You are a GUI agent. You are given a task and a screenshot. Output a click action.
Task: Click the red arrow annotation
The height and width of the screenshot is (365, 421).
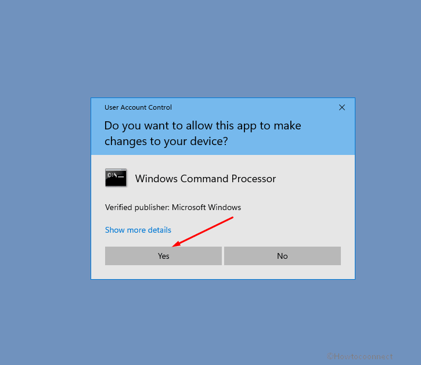coord(203,232)
